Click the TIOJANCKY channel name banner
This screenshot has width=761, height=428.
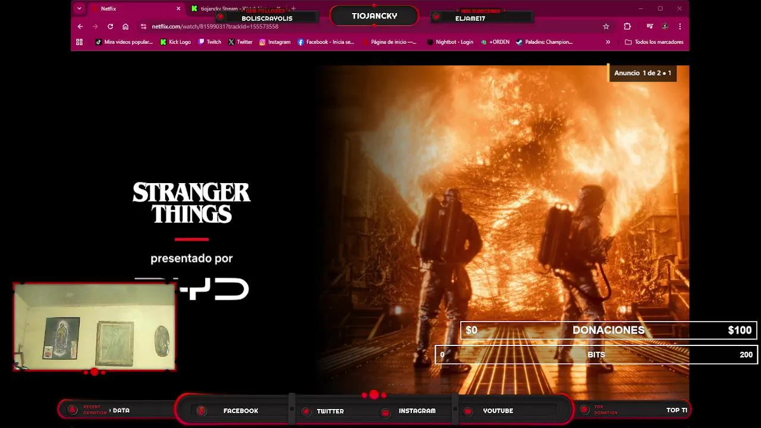[x=374, y=16]
